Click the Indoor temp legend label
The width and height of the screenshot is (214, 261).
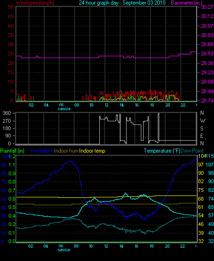point(92,151)
